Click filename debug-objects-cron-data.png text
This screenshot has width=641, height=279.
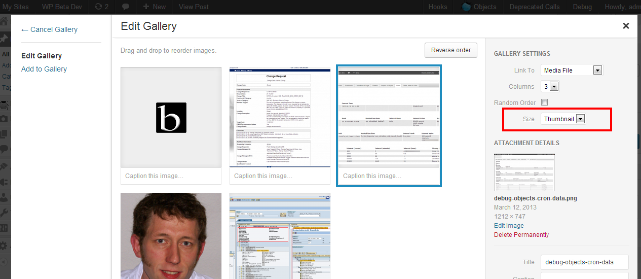coord(536,198)
